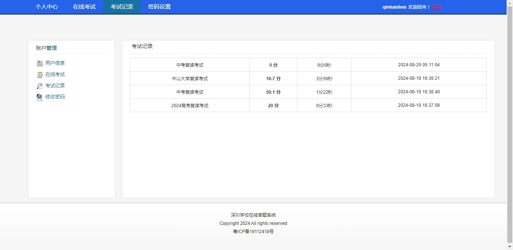
Task: Click the 2024-08-20 05:11:04 timestamp cell
Action: (419, 65)
